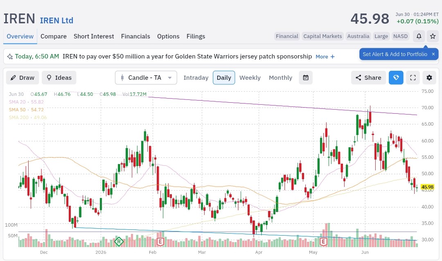
Task: Open the Golden State Warriors news headline
Action: click(x=187, y=56)
